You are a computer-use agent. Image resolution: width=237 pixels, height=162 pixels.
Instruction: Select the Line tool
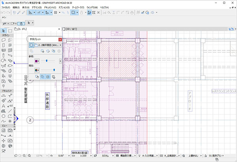(10, 111)
